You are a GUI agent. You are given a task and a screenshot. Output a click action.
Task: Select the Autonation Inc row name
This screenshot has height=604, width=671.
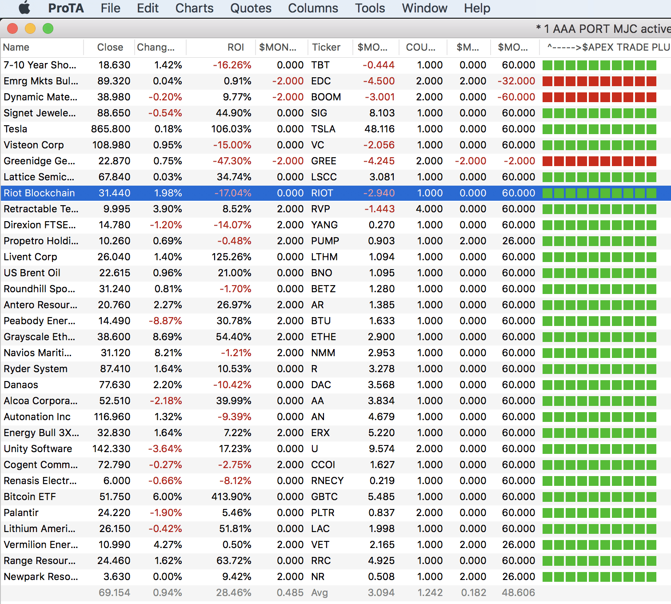(37, 417)
